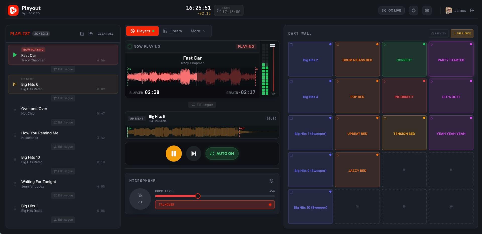Screen dimensions: 482x234
Task: Pause playback with the orange pause button
Action: 174,153
